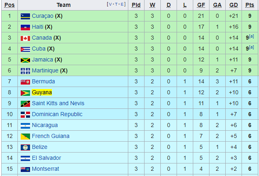This screenshot has height=176, width=259.
Task: Click the Curaçao flag icon
Action: [x=25, y=17]
